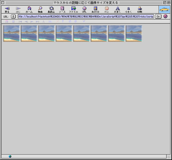172x160 pixels.
Task: Click into the URL address field
Action: [x=86, y=16]
